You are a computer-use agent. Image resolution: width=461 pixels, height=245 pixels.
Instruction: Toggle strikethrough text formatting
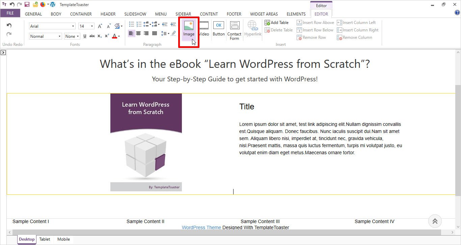point(92,36)
